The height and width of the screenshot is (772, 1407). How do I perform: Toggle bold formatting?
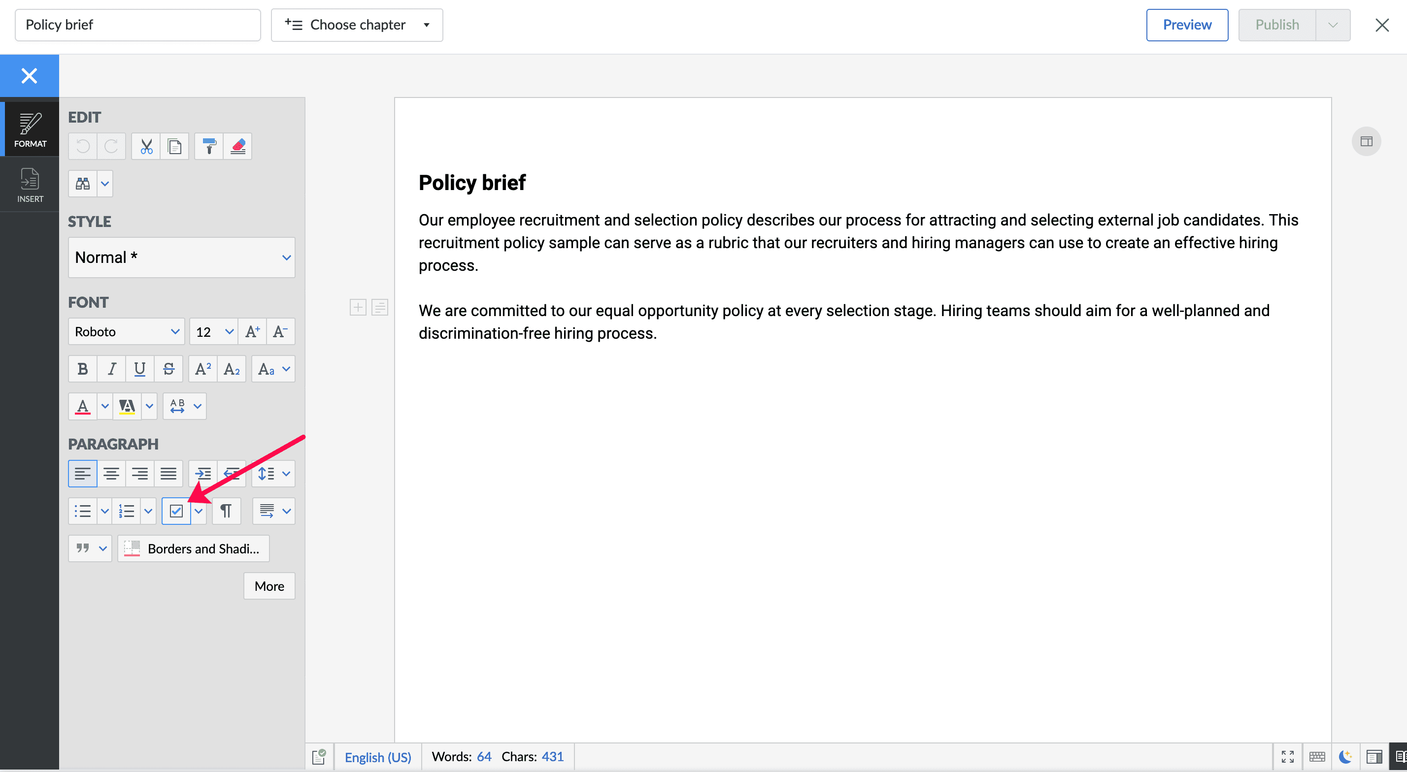click(82, 369)
